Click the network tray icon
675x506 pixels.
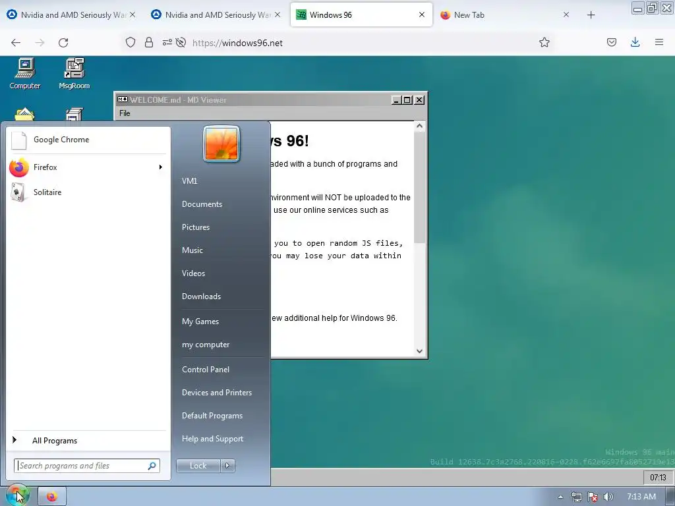576,497
